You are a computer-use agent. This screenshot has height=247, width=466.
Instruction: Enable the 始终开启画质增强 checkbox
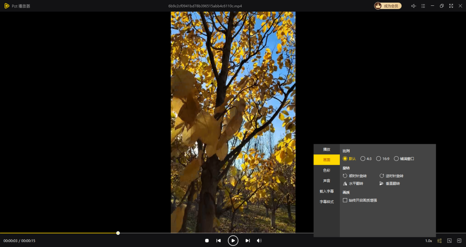(x=345, y=200)
